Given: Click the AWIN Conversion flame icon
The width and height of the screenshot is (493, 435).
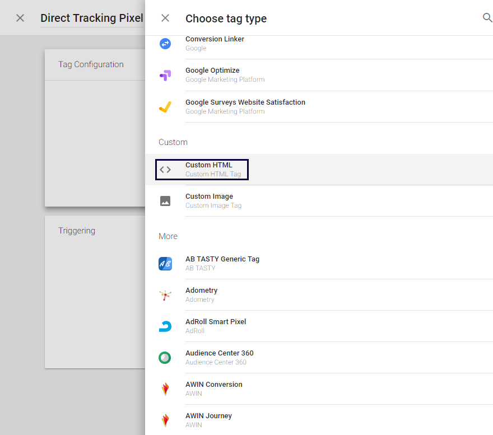Looking at the screenshot, I should click(x=165, y=389).
